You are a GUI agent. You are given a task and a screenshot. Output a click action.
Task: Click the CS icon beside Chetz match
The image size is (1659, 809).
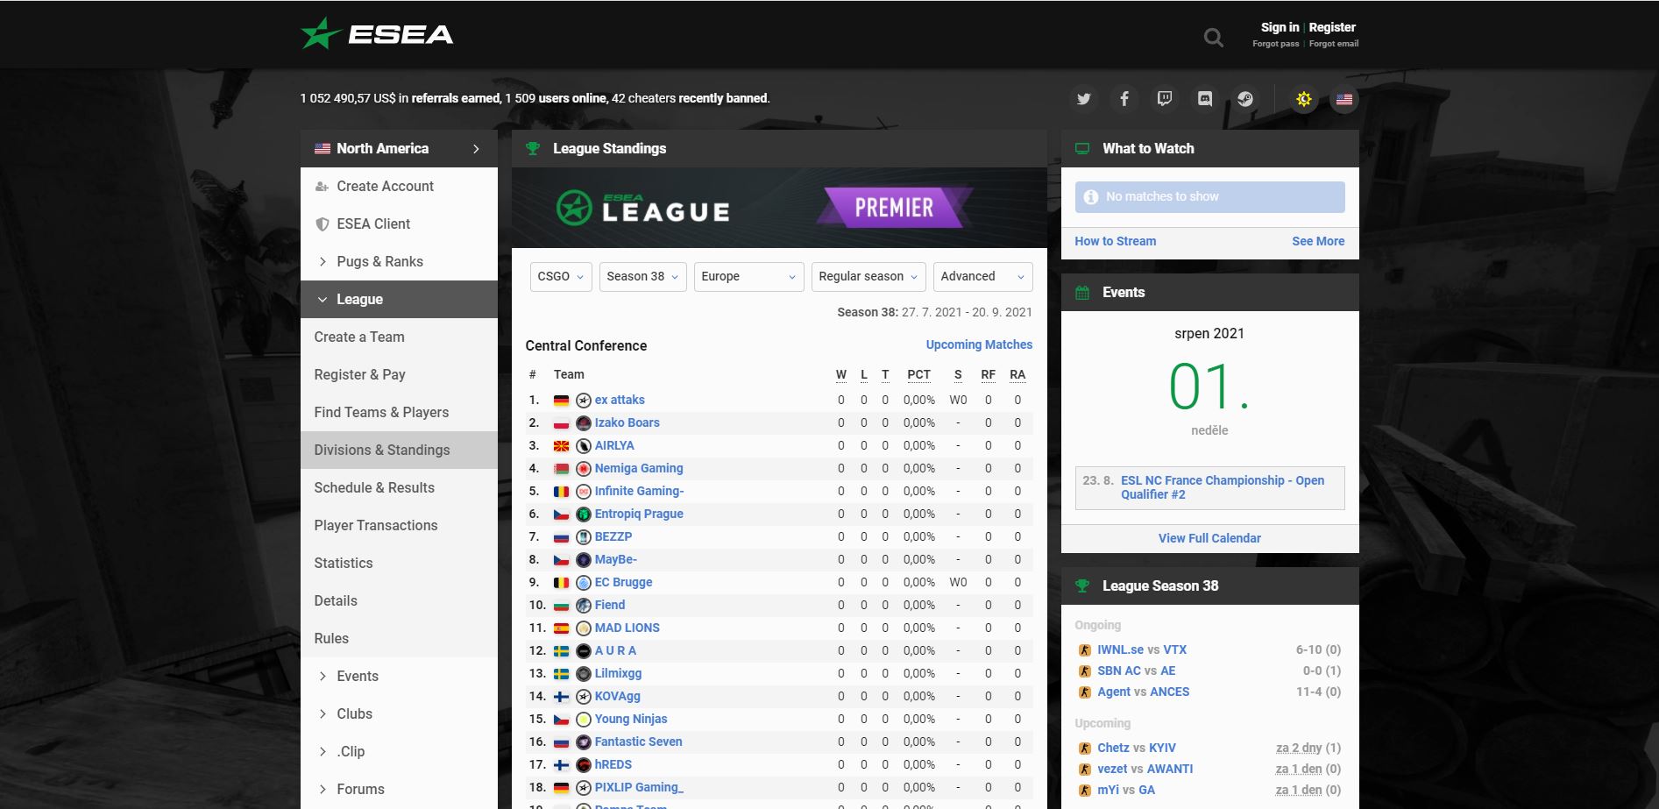coord(1084,749)
